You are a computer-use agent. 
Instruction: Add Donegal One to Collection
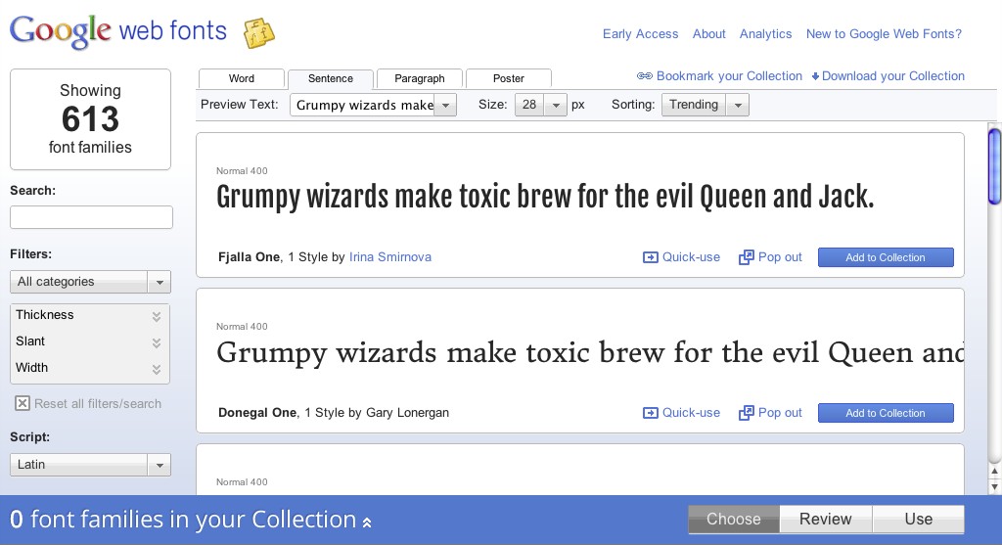[886, 413]
